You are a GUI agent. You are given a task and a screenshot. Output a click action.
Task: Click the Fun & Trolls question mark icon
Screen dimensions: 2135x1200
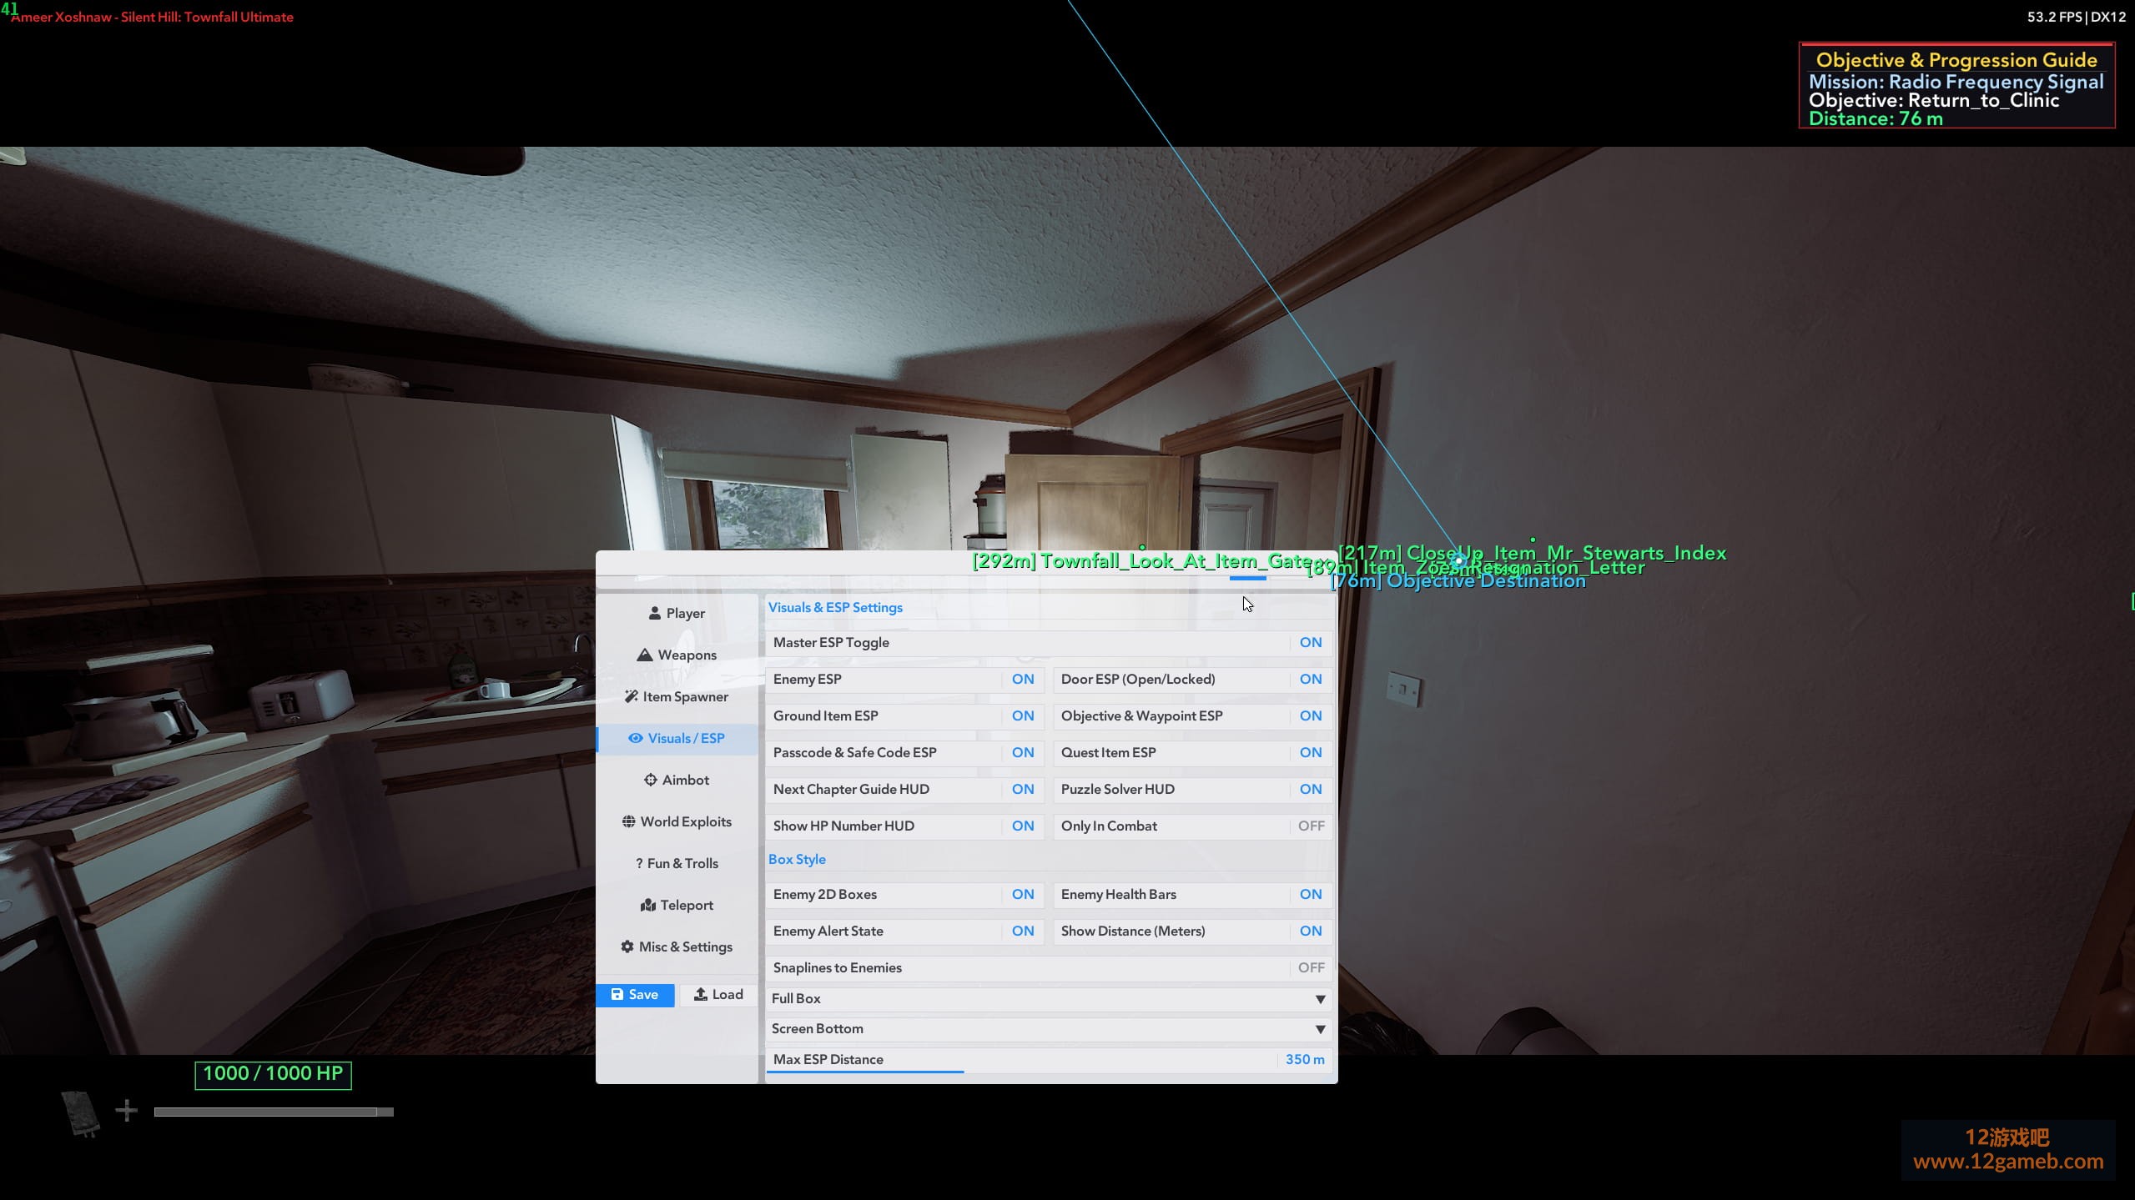tap(639, 864)
